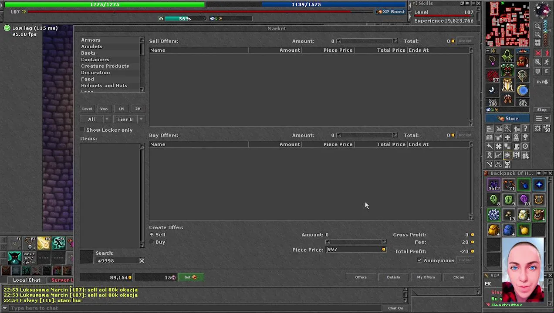Open the Offers view
Screen dimensions: 554x313
(x=361, y=277)
